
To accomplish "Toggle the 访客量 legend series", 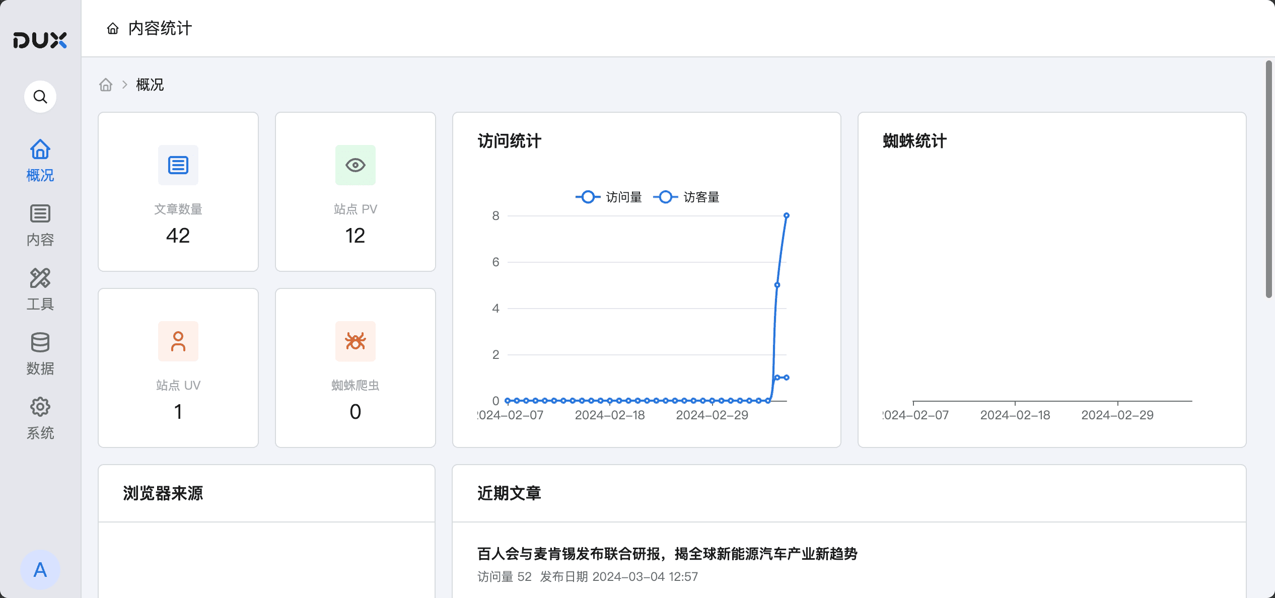I will tap(686, 197).
